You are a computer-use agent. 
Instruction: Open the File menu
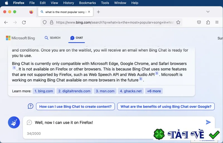(x=32, y=3)
